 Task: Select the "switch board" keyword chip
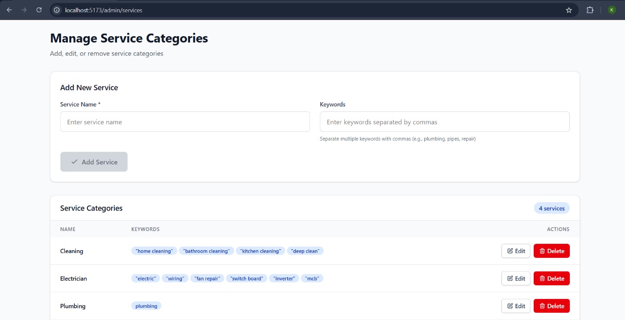tap(247, 278)
